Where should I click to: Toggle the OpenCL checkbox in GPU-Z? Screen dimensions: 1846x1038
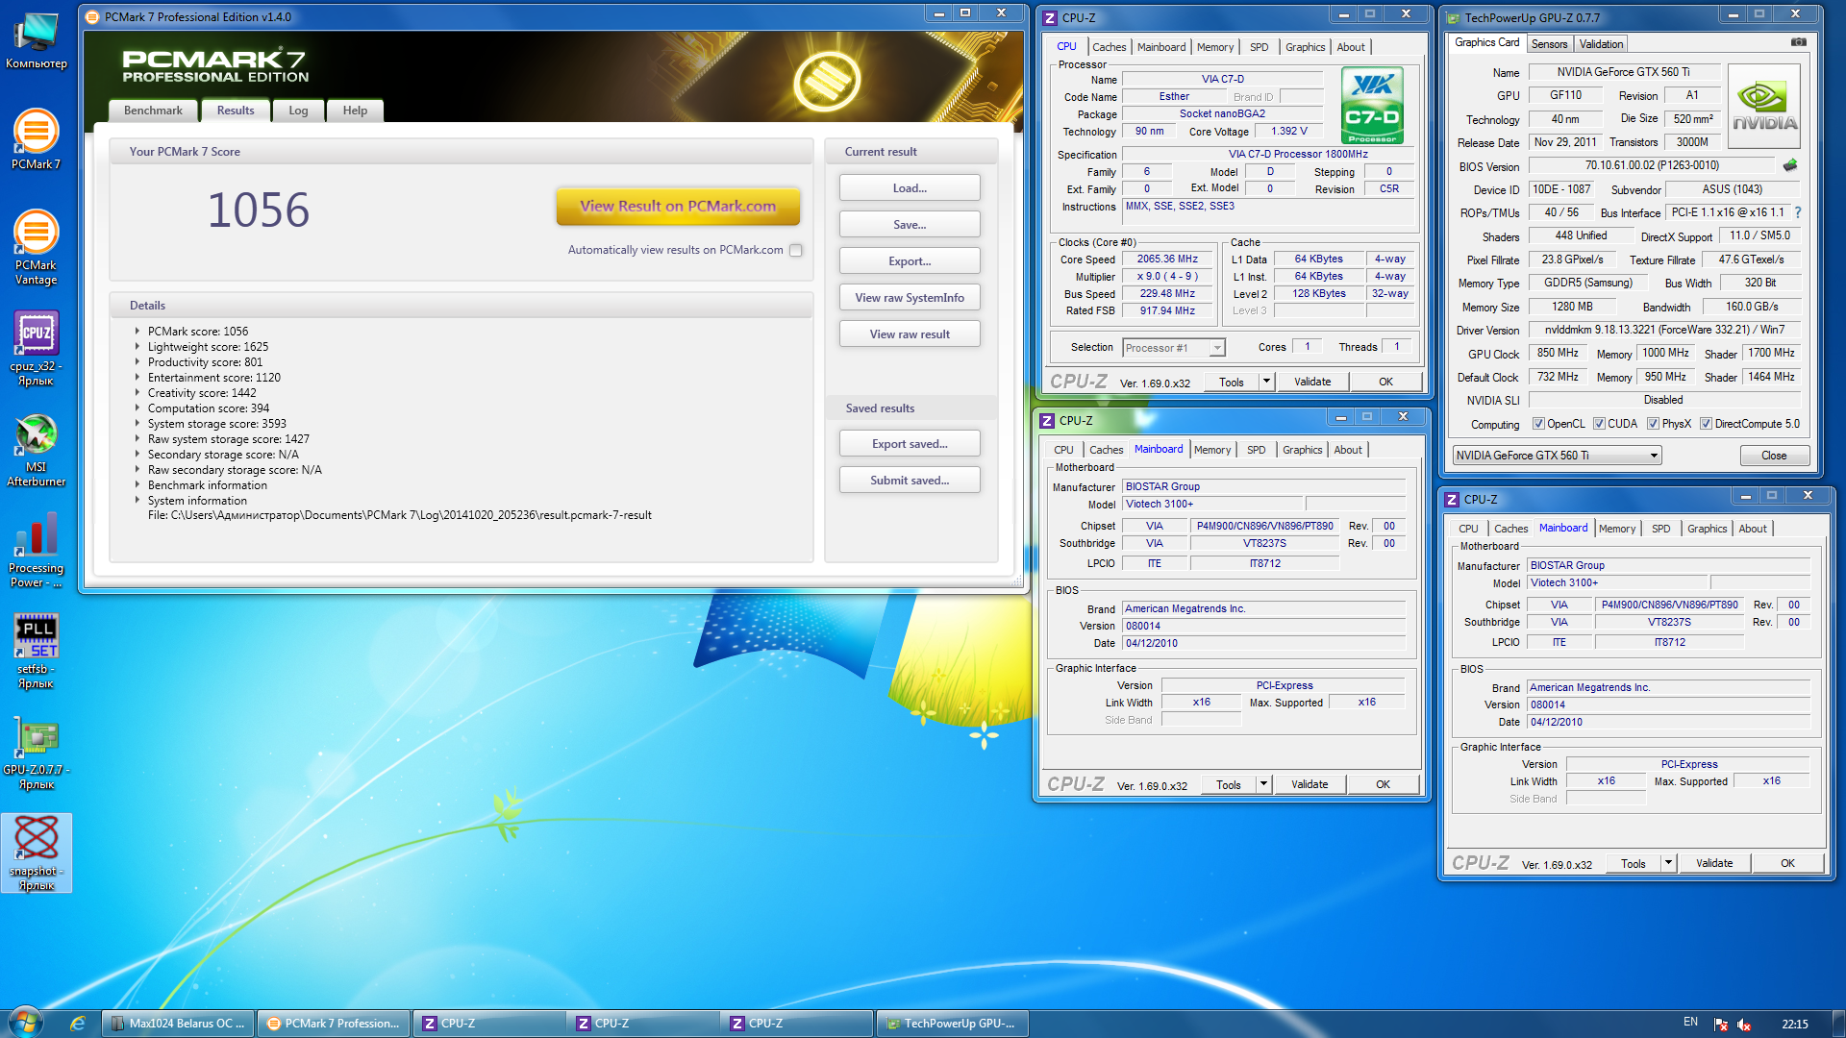tap(1538, 424)
